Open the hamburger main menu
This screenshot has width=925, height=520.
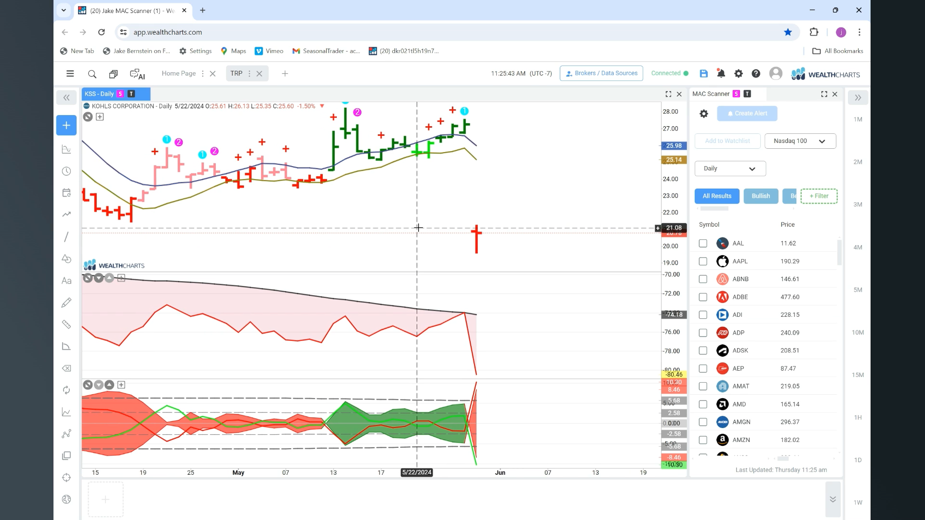click(x=70, y=74)
